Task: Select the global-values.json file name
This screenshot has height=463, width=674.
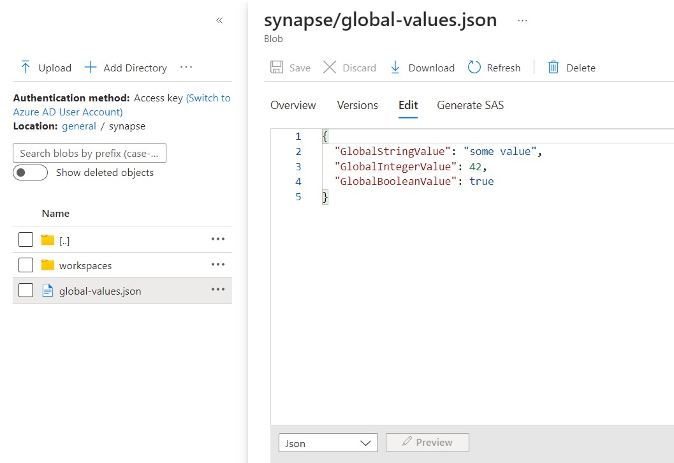Action: pyautogui.click(x=100, y=291)
